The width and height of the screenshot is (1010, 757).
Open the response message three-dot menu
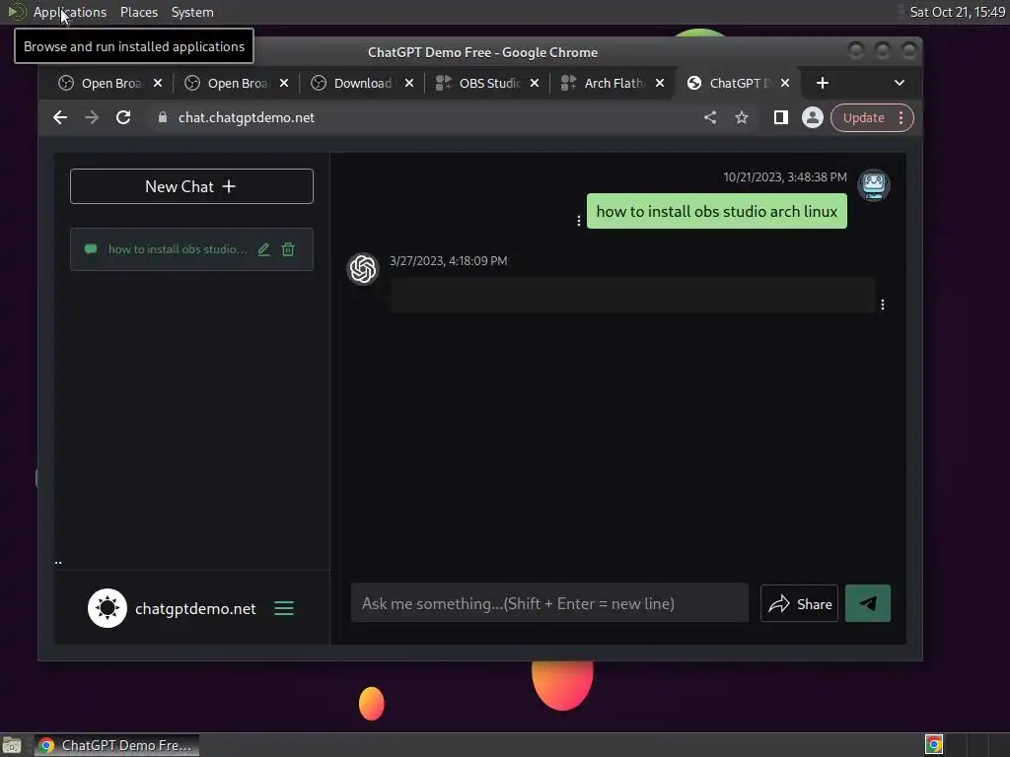(x=882, y=305)
